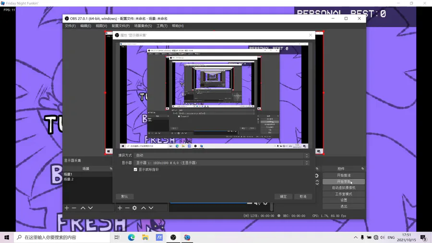Select 场景1 in the scenes list
Image resolution: width=432 pixels, height=243 pixels.
pos(88,174)
